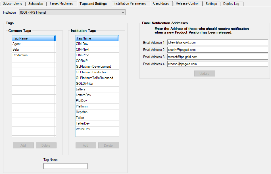Select the GOLDWriter institution tag
Viewport: 271px width, 174px height.
(x=85, y=84)
